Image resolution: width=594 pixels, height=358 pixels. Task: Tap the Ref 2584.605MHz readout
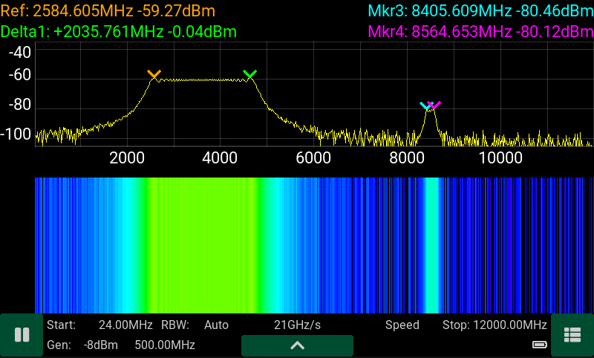click(108, 11)
